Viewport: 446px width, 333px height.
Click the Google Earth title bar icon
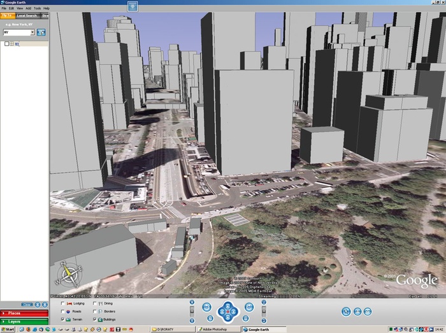click(3, 3)
